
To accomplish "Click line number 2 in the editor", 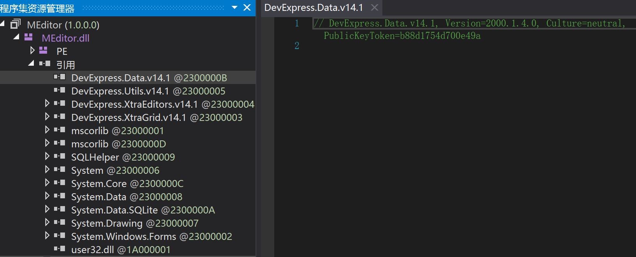I will (297, 46).
